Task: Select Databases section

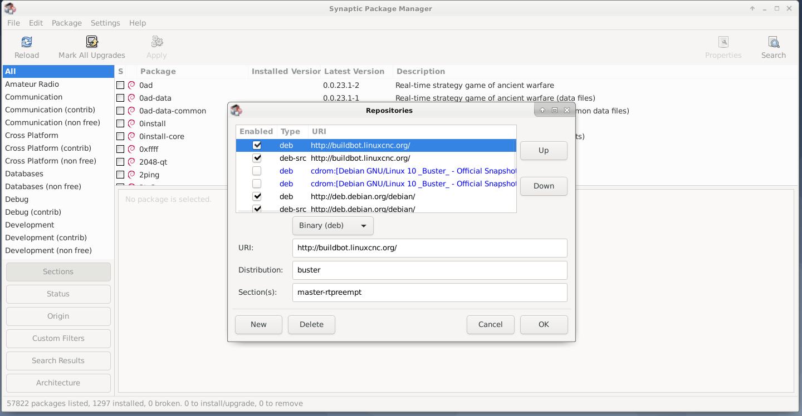Action: click(x=58, y=174)
